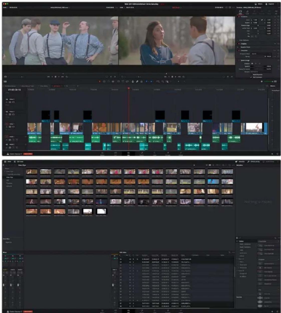Open the Media page in top window

tap(102, 153)
